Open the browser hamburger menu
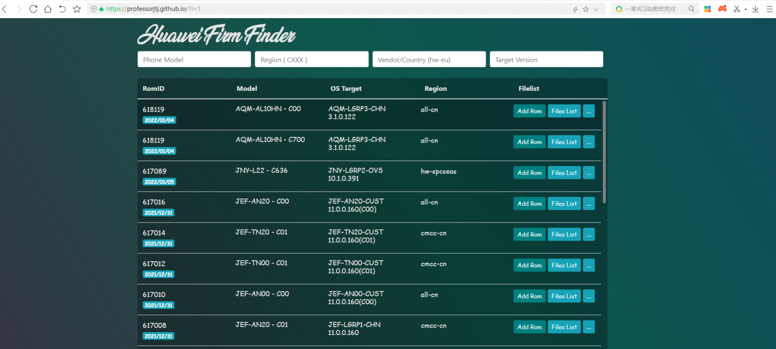This screenshot has height=349, width=776. pyautogui.click(x=769, y=9)
